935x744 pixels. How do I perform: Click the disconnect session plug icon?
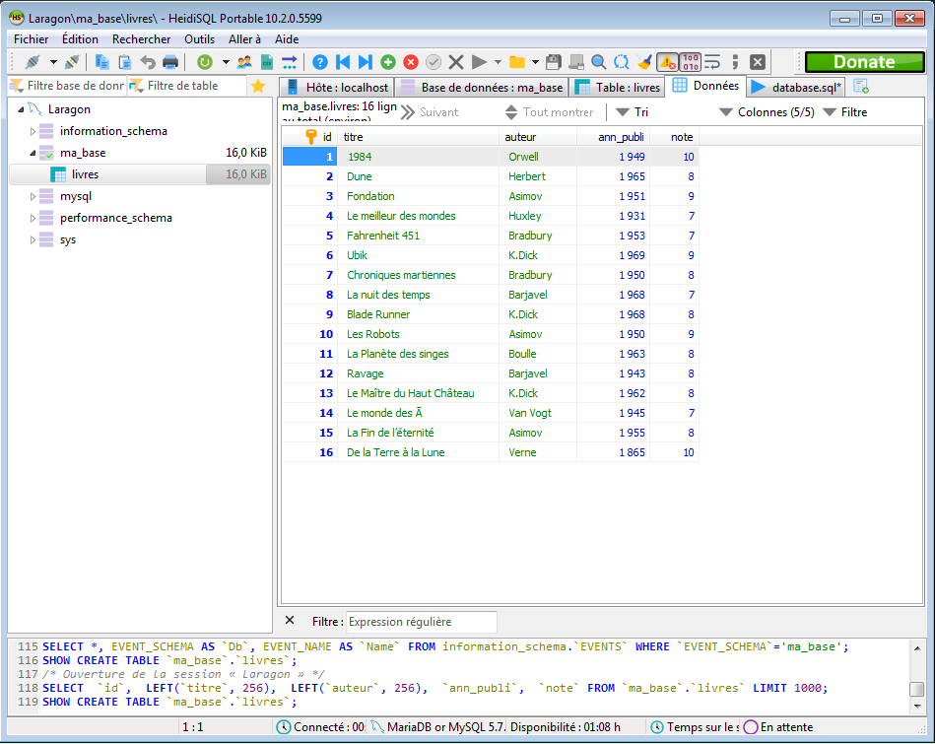point(72,62)
